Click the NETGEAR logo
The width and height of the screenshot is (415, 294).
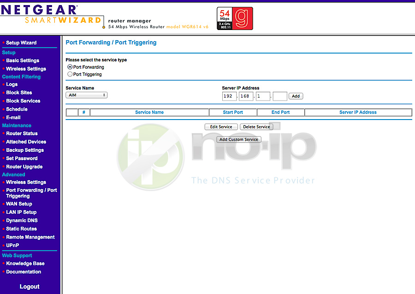39,10
